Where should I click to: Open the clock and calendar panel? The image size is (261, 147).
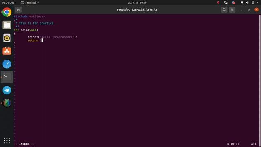(137, 3)
